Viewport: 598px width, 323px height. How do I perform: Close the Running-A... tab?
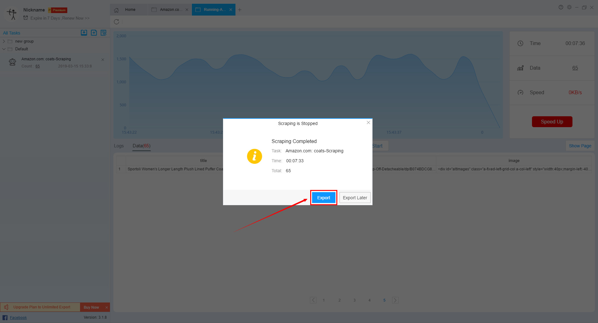(x=231, y=10)
